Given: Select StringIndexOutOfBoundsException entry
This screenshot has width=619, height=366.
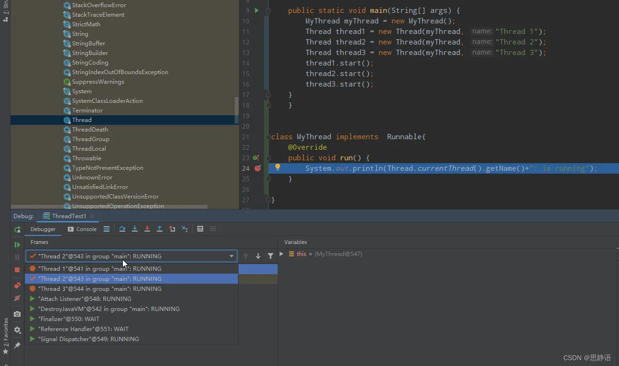Looking at the screenshot, I should (x=120, y=72).
